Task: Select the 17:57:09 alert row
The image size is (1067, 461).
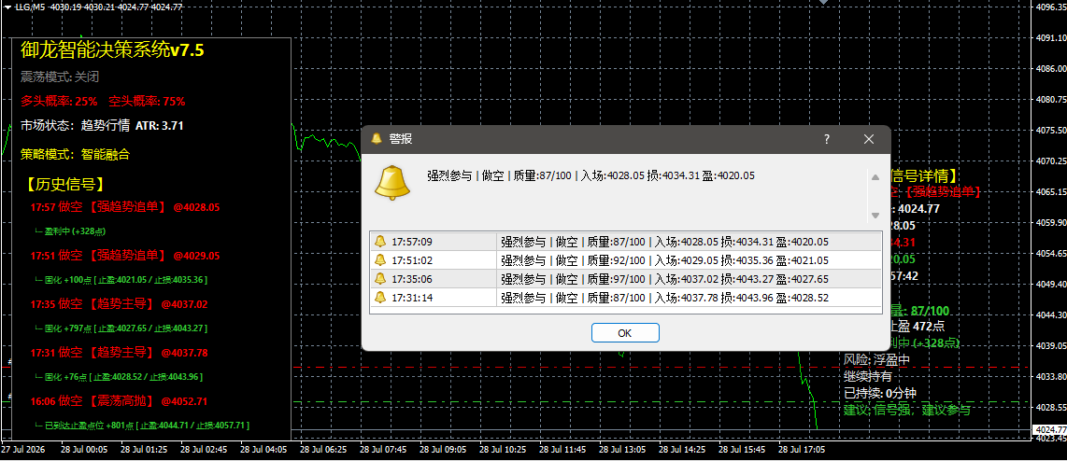Action: click(x=625, y=242)
